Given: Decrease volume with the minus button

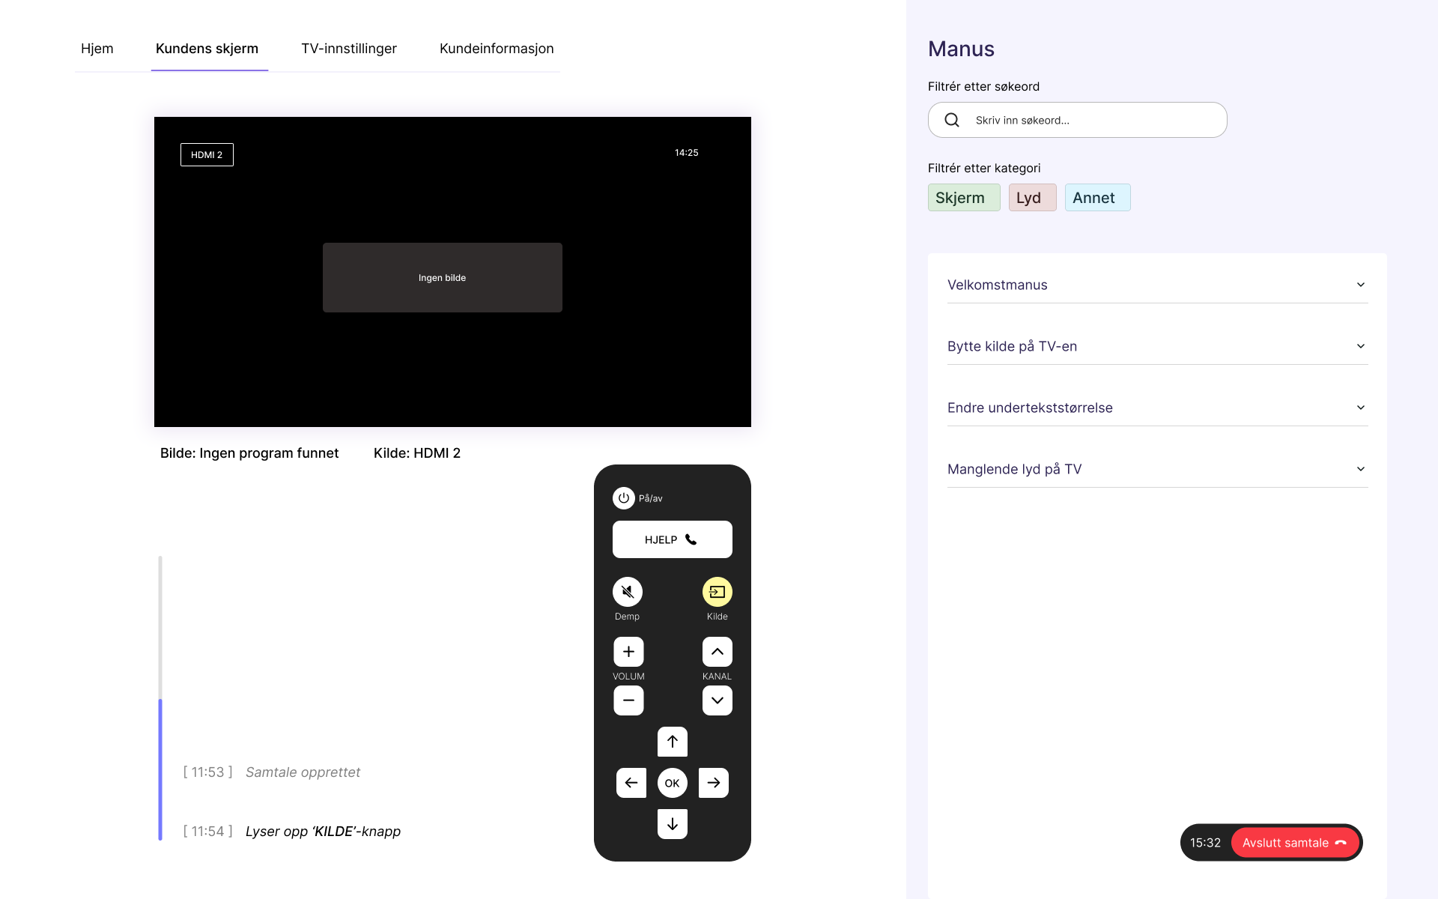Looking at the screenshot, I should click(628, 700).
